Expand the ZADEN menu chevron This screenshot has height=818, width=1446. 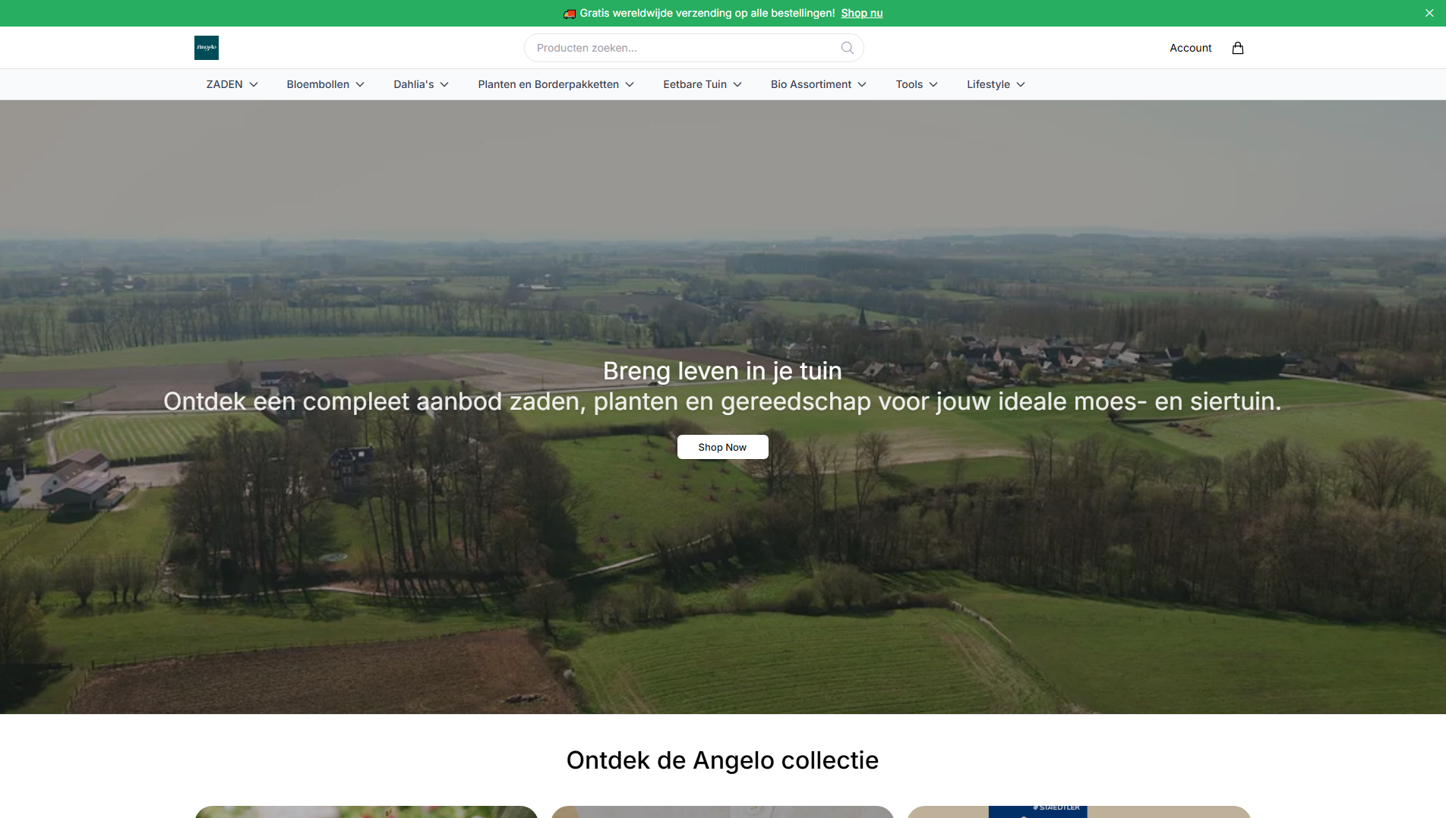click(254, 84)
